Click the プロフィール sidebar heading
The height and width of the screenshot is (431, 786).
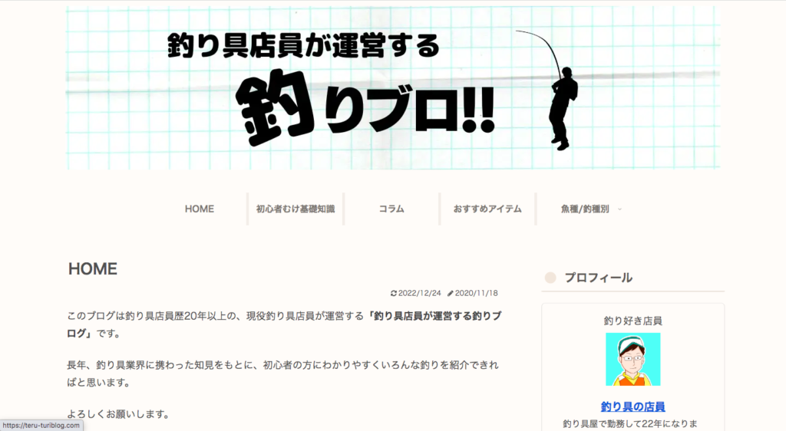click(x=598, y=278)
